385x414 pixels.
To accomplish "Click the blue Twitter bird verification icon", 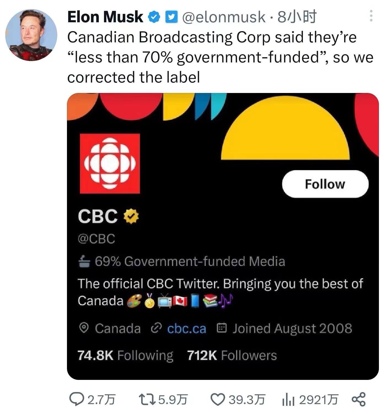I will 171,17.
